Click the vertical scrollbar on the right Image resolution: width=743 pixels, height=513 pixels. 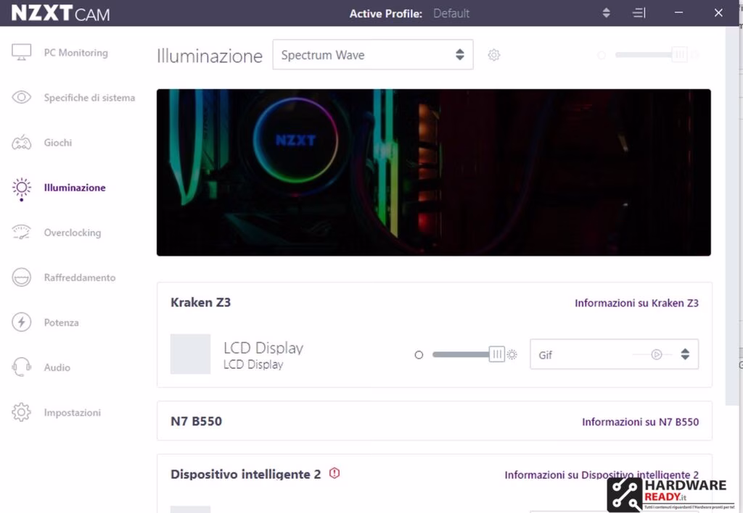733,215
